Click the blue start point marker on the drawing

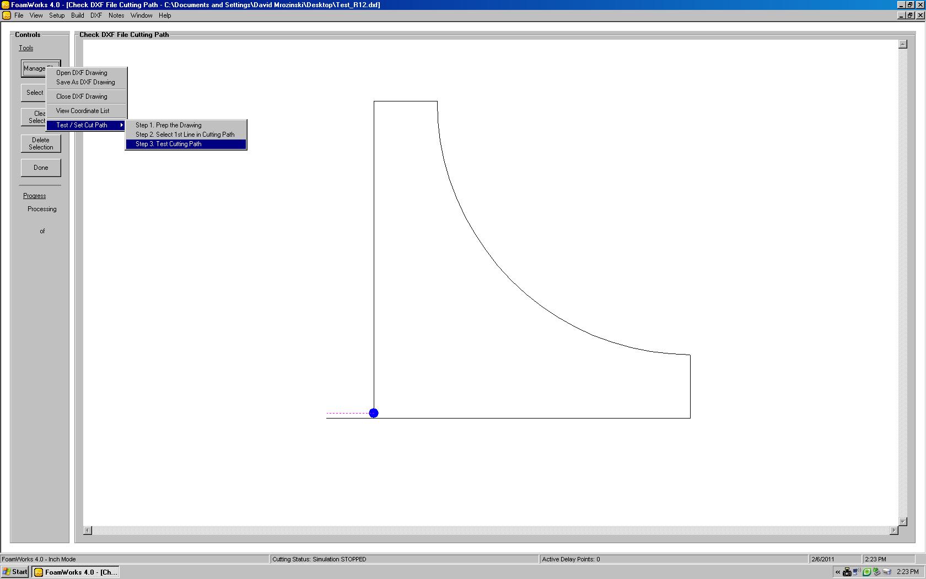(x=374, y=412)
